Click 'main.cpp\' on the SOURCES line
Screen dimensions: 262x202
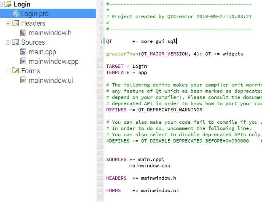click(x=151, y=160)
